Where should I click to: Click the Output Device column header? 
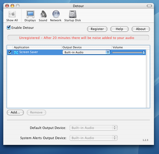pyautogui.click(x=86, y=47)
